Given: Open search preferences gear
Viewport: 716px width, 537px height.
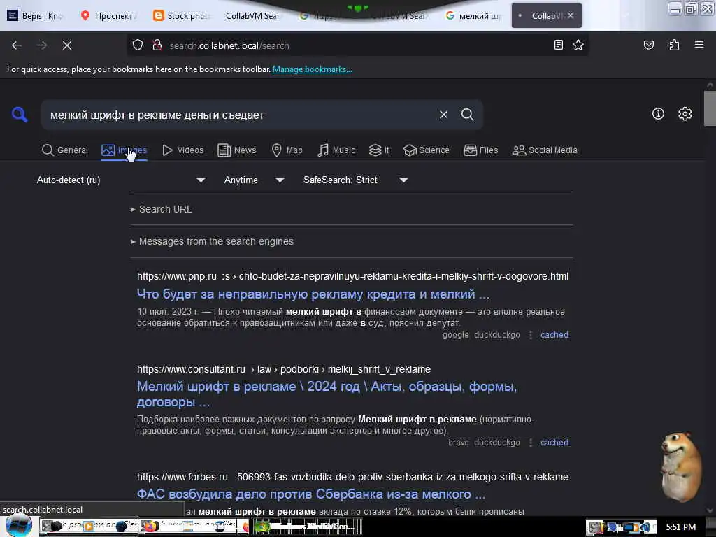Looking at the screenshot, I should click(x=685, y=114).
